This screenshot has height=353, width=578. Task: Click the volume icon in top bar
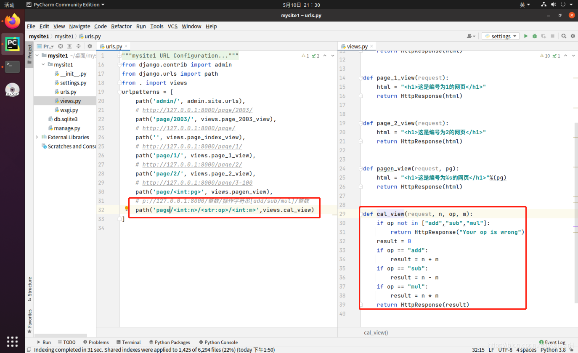pyautogui.click(x=553, y=5)
